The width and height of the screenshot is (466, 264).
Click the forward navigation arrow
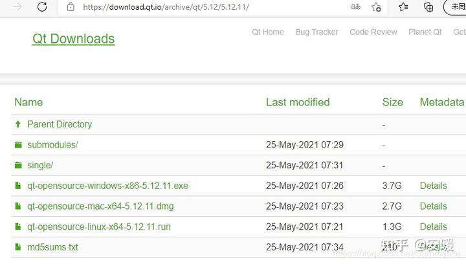[x=17, y=7]
